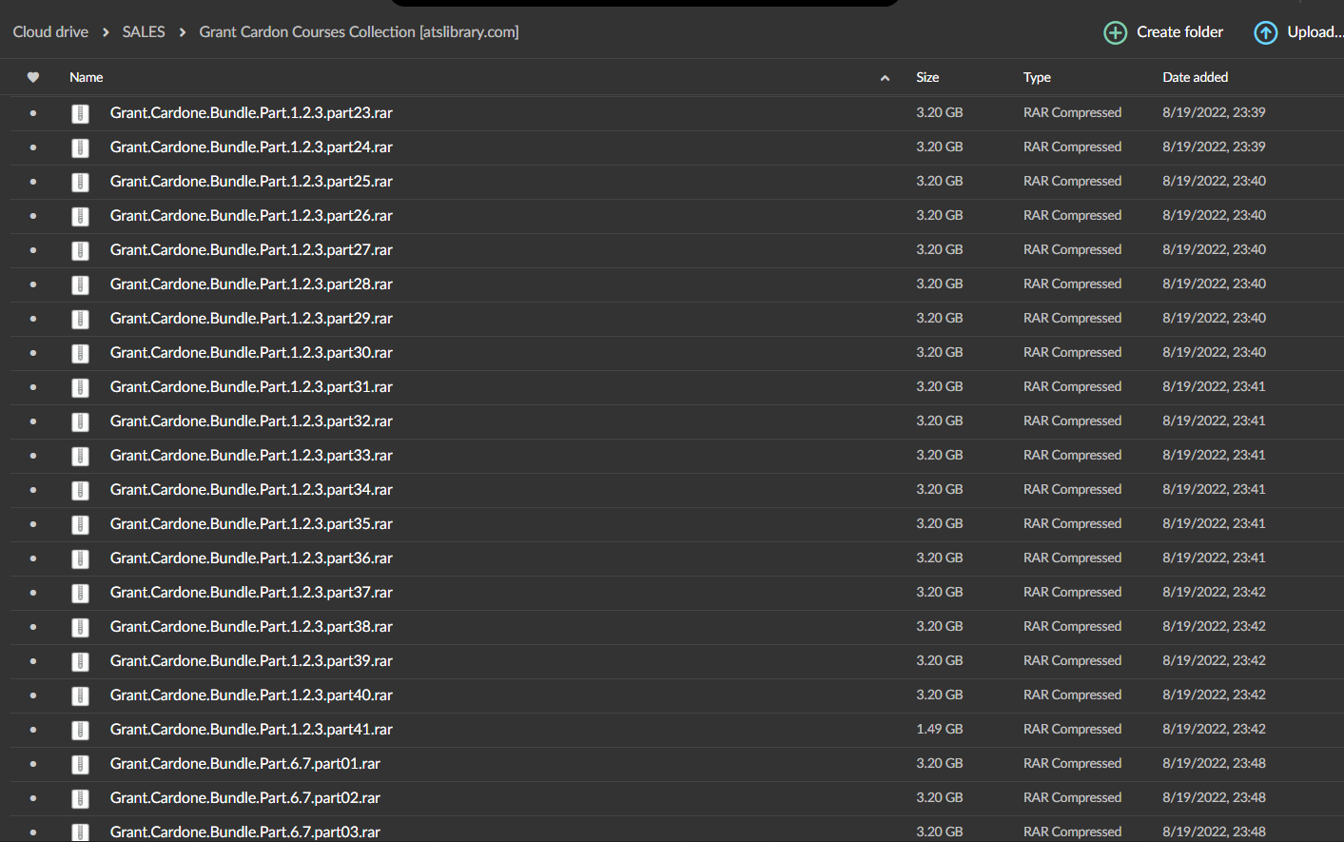Viewport: 1344px width, 842px height.
Task: Toggle the Name column sort arrow
Action: pyautogui.click(x=884, y=77)
